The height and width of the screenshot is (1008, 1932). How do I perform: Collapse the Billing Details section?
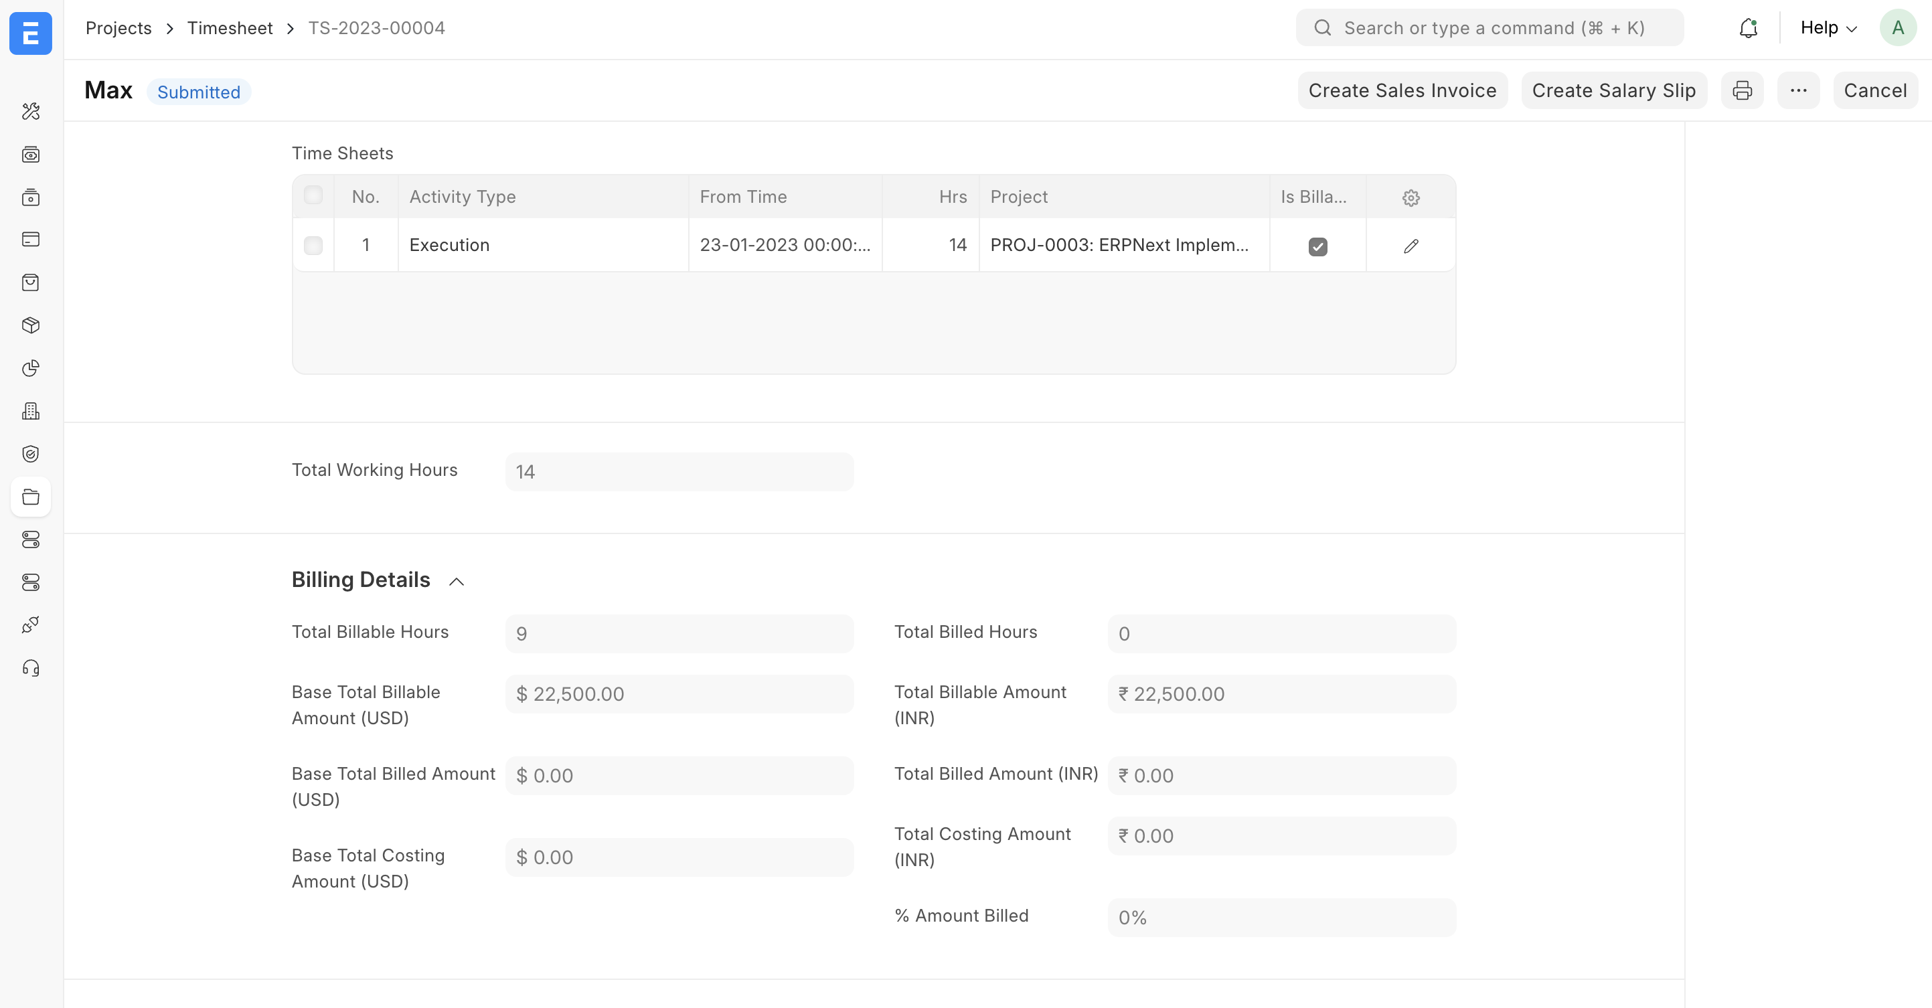456,581
